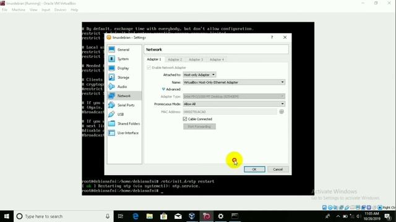
Task: Open the Devices menu
Action: (x=61, y=10)
